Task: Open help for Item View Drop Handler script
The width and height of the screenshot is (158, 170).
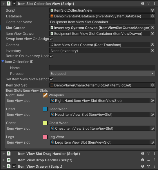Action: (x=143, y=160)
